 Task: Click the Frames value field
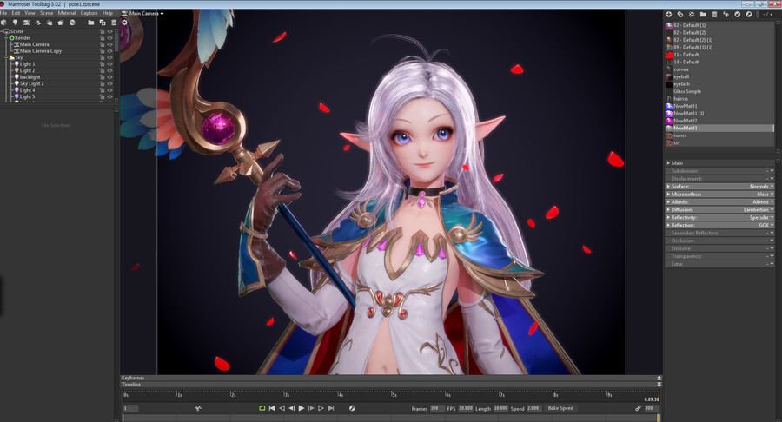(x=437, y=408)
